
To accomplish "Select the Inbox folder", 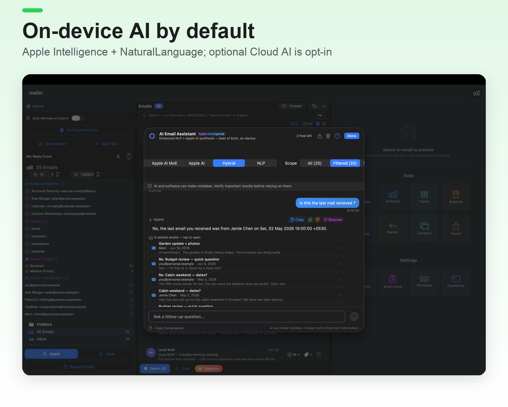I will tap(79, 339).
